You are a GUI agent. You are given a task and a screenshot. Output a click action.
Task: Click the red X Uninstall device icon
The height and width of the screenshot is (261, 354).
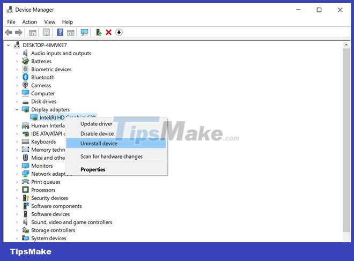[108, 33]
